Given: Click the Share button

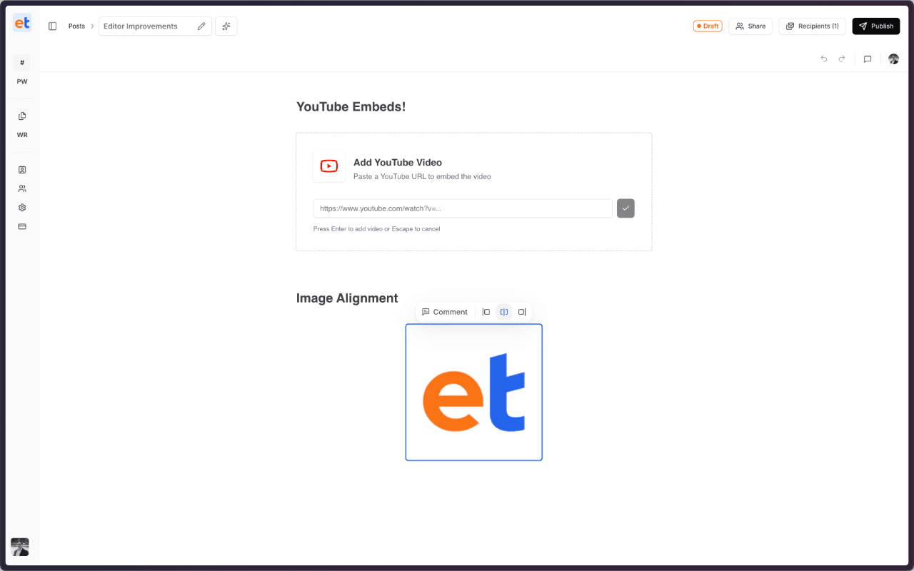Looking at the screenshot, I should 750,26.
